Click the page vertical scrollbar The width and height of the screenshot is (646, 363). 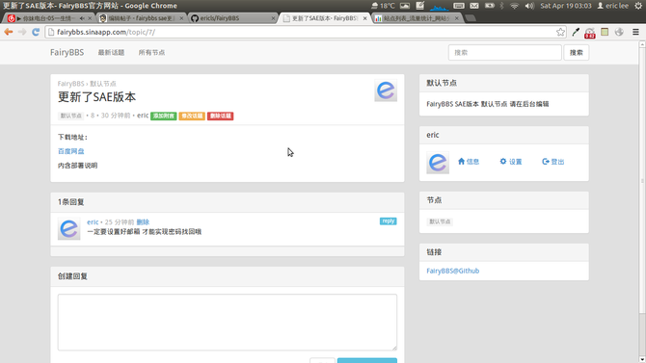click(x=642, y=181)
